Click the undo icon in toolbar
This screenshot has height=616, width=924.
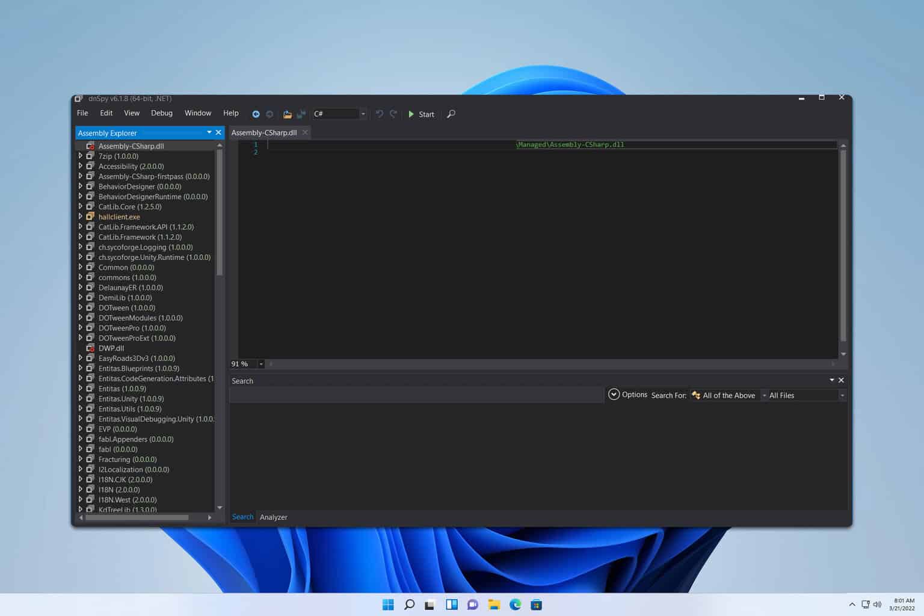pos(380,114)
